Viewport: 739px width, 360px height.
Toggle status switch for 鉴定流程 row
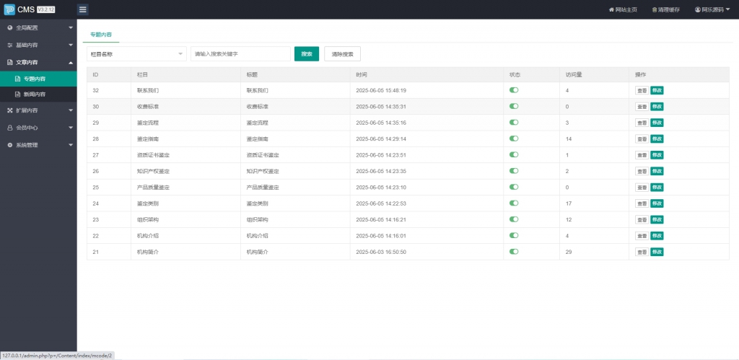point(514,122)
